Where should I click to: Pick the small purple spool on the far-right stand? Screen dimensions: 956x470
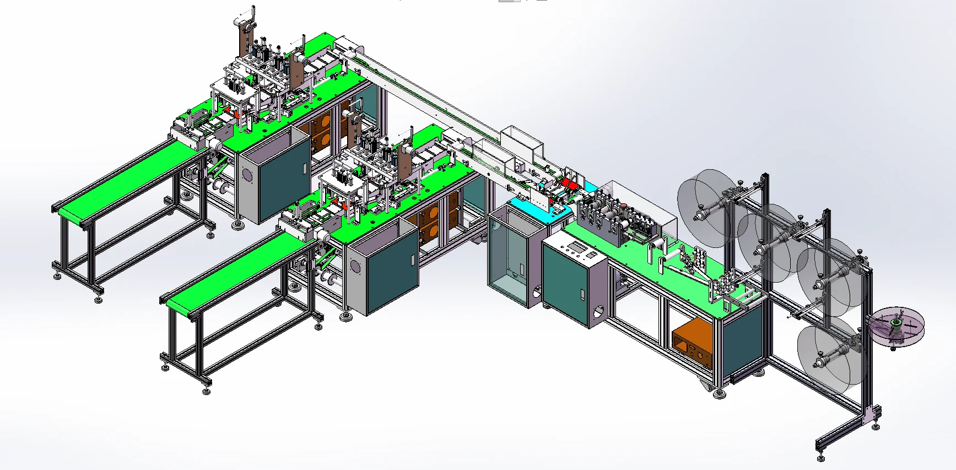(x=896, y=326)
